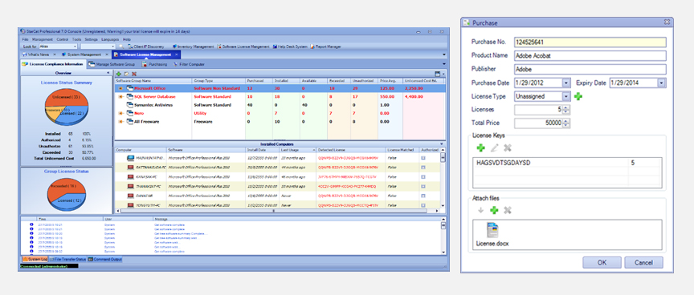This screenshot has width=694, height=295.
Task: Open the File menu
Action: tap(25, 39)
